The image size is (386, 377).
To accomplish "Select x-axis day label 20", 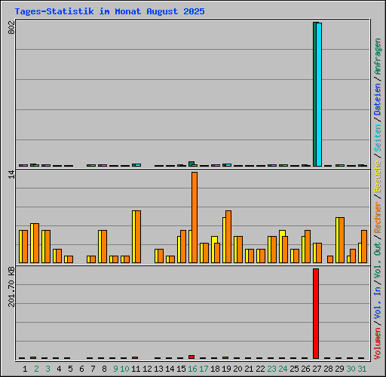I will [x=237, y=369].
